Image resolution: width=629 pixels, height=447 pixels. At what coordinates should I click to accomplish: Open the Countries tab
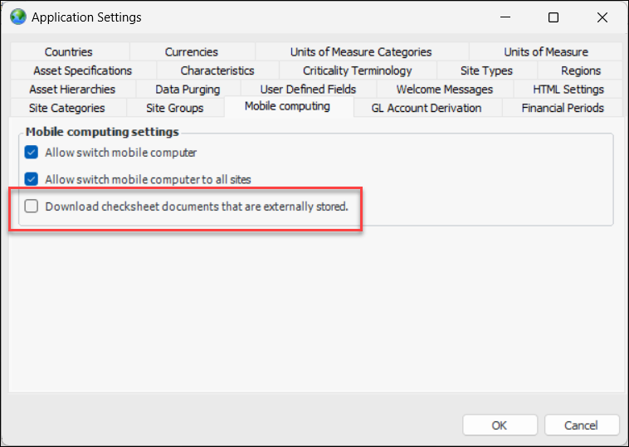[69, 52]
